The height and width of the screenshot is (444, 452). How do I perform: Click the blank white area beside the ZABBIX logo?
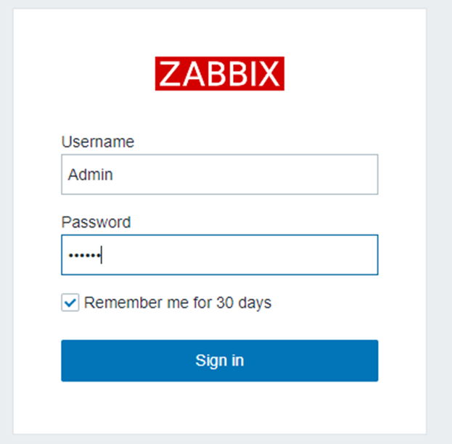(x=348, y=73)
